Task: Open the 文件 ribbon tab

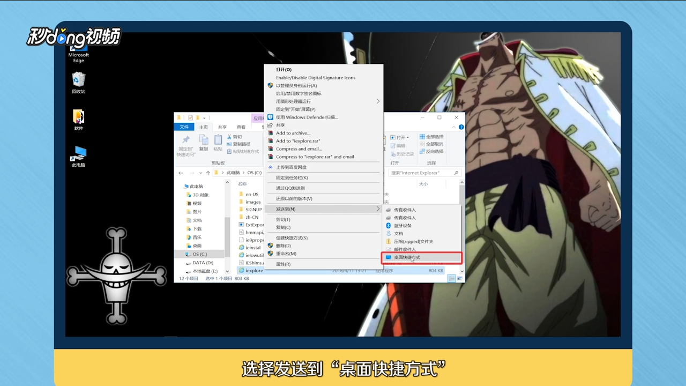Action: pyautogui.click(x=184, y=127)
